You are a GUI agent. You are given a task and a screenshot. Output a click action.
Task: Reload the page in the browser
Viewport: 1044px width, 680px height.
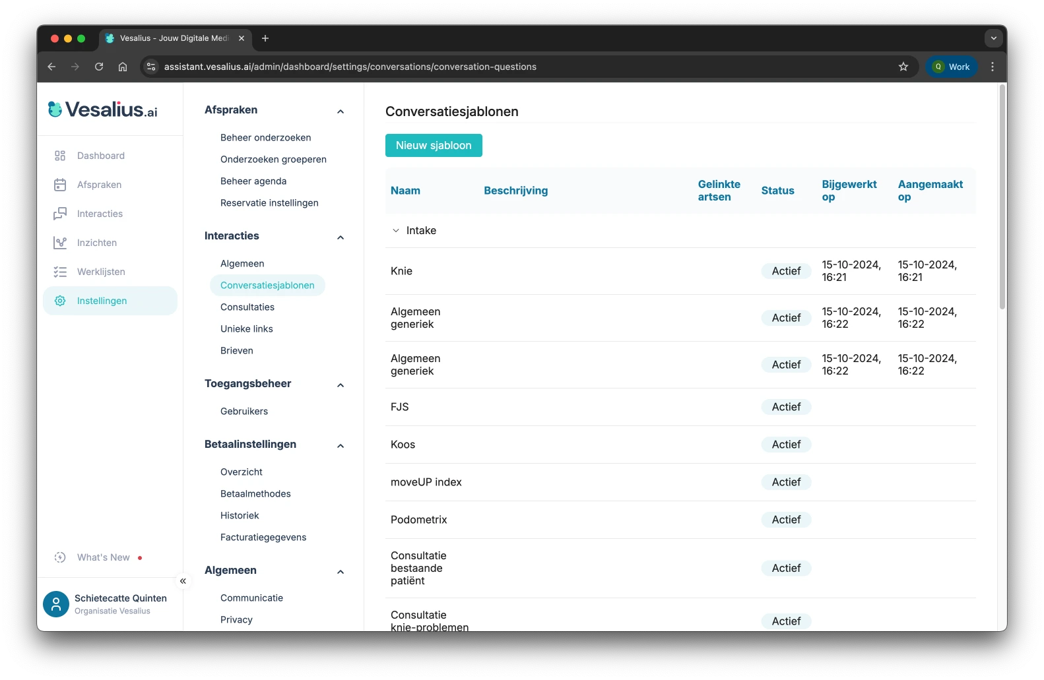(x=99, y=67)
